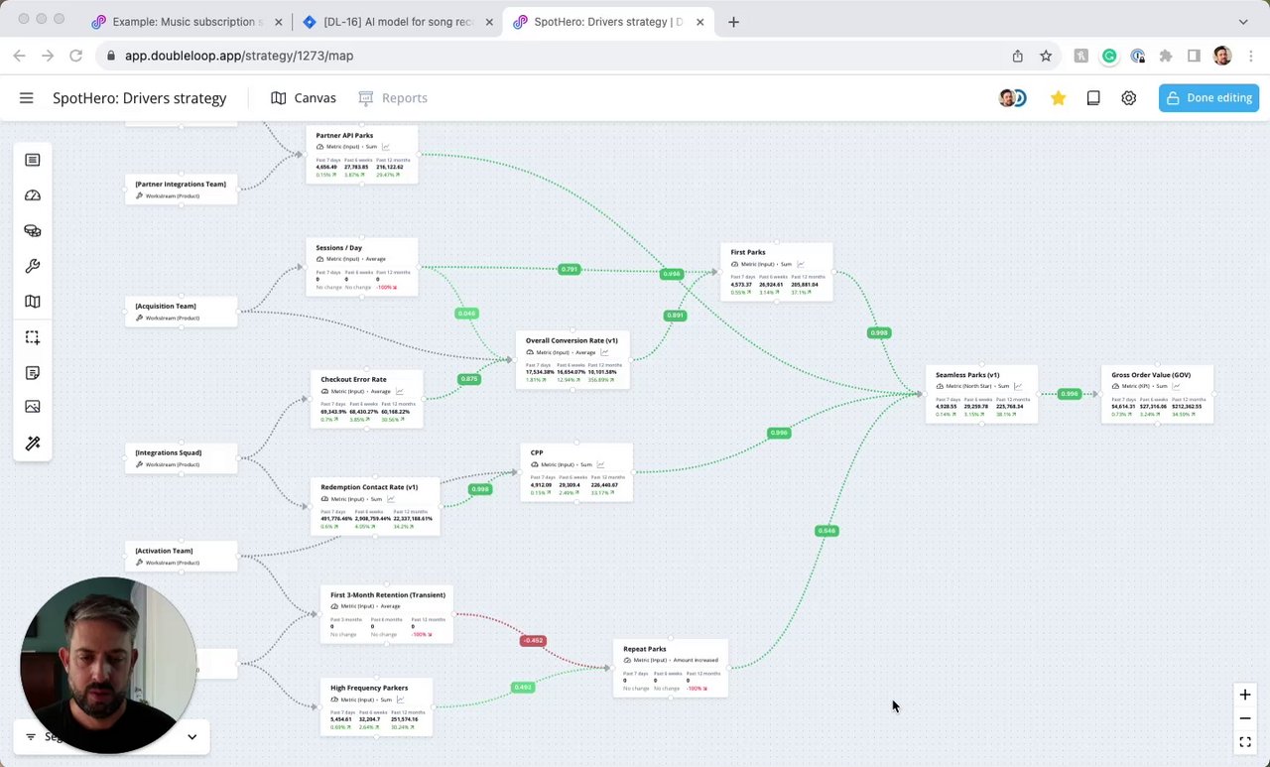Open chart icon on High Frequency Parkers card
This screenshot has width=1270, height=767.
(400, 700)
